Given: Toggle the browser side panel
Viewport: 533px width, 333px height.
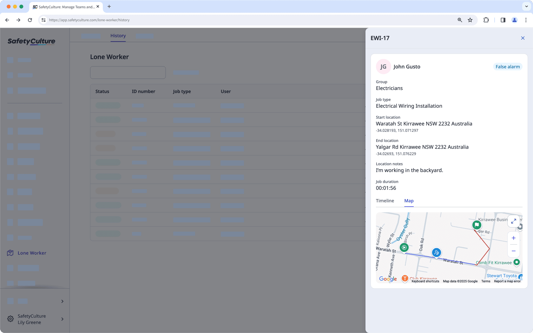Looking at the screenshot, I should pyautogui.click(x=503, y=20).
